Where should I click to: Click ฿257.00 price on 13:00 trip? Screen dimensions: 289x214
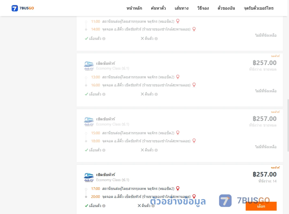[264, 63]
